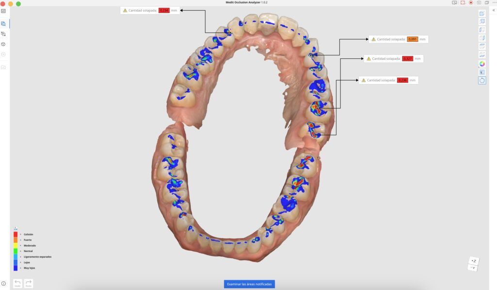The height and width of the screenshot is (290, 497).
Task: Click the green Normal legend swatch
Action: tap(16, 251)
